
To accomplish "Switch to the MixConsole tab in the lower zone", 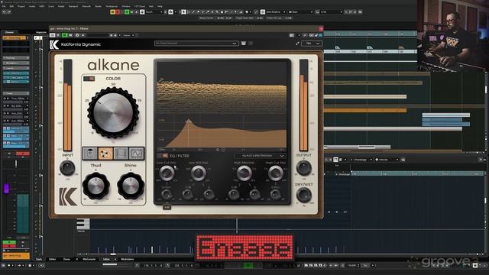I will pyautogui.click(x=89, y=259).
